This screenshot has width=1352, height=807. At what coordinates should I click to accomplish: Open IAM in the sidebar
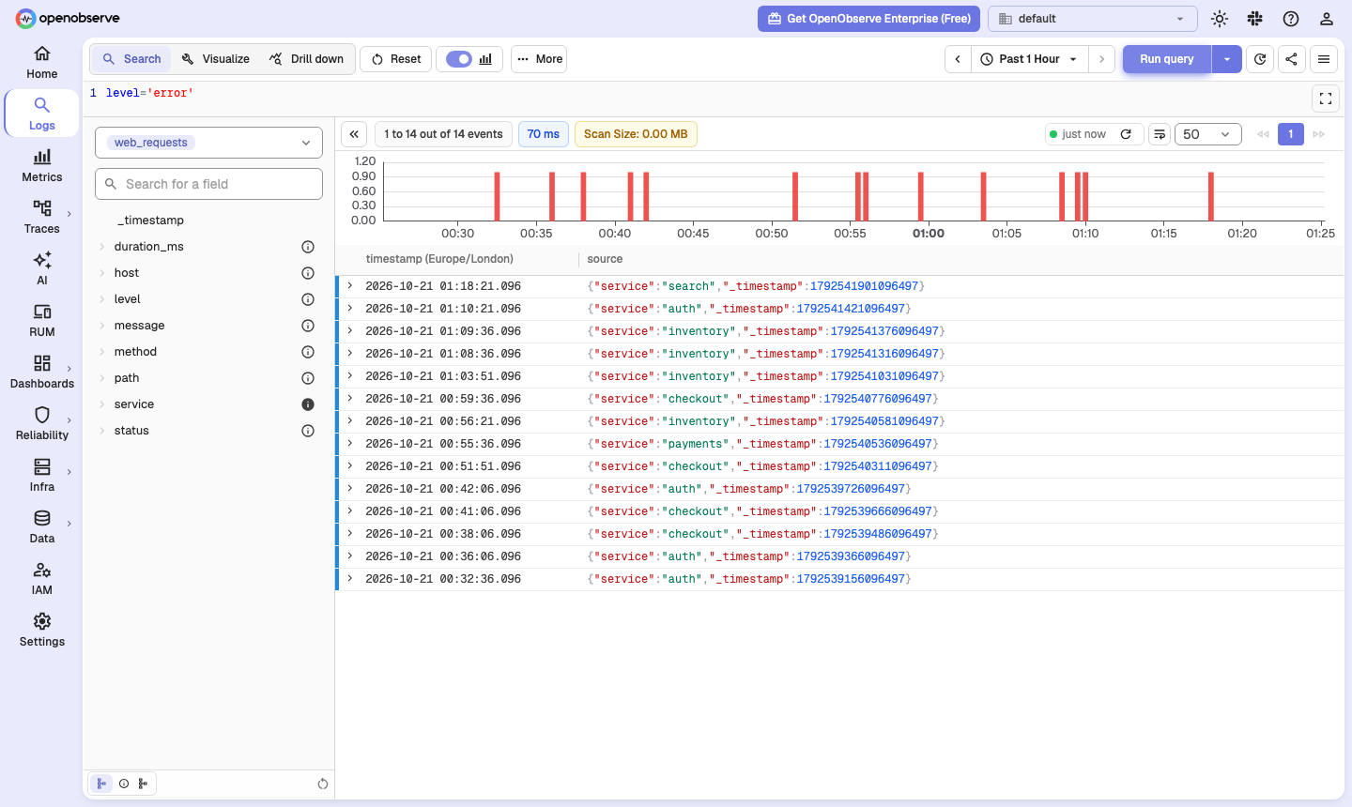point(42,578)
